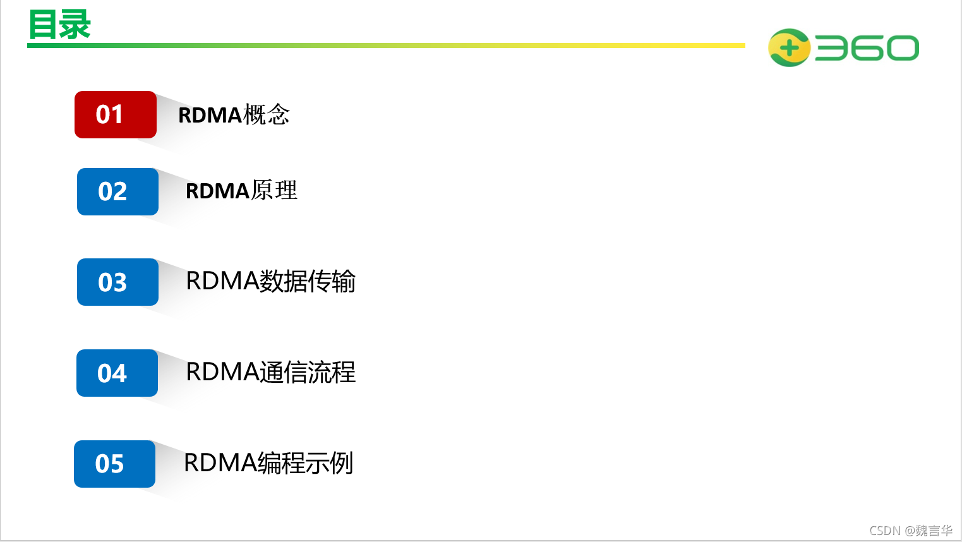
Task: Click the author name 魏言华 in watermark
Action: pyautogui.click(x=934, y=531)
